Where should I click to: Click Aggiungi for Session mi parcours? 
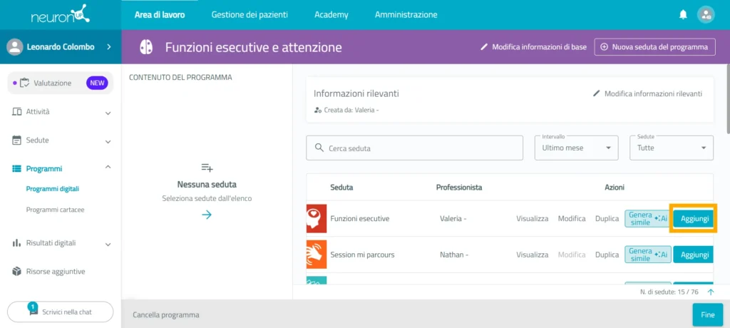694,255
